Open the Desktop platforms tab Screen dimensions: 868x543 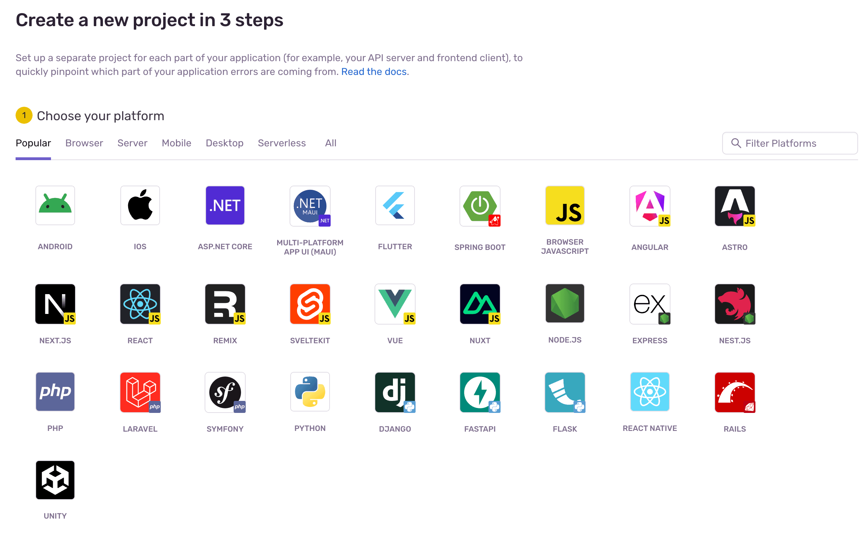tap(224, 143)
